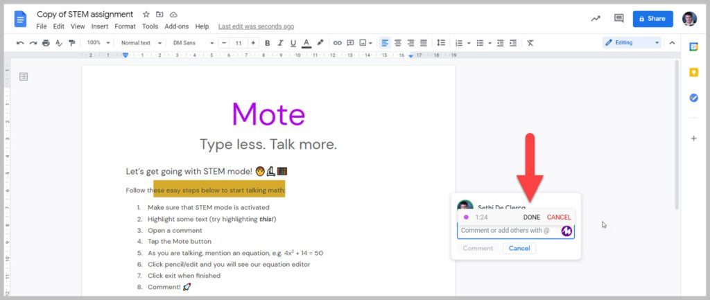Insert a link with the link icon

(x=338, y=43)
